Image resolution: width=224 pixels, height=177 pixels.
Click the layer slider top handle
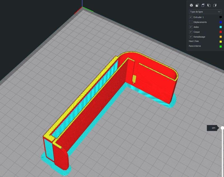[x=222, y=128]
